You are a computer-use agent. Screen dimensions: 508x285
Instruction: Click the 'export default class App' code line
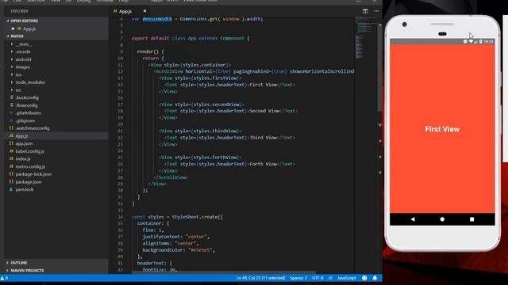190,38
